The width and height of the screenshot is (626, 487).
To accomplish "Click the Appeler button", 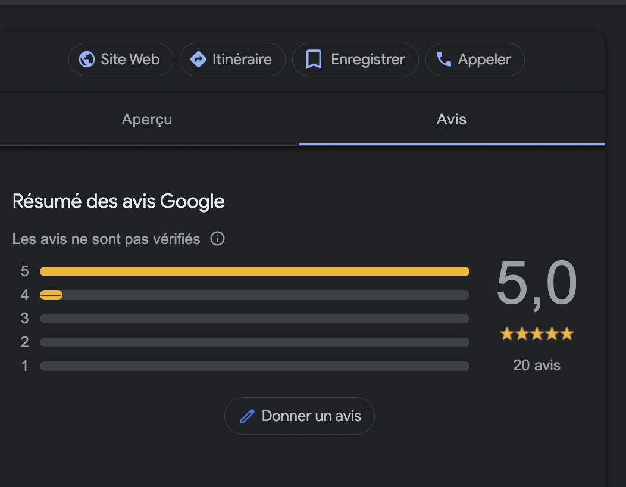I will [x=475, y=60].
